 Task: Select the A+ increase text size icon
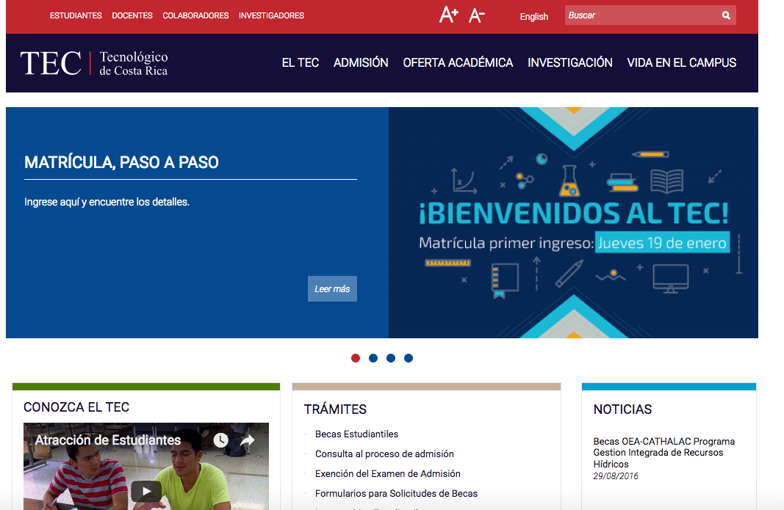click(447, 13)
